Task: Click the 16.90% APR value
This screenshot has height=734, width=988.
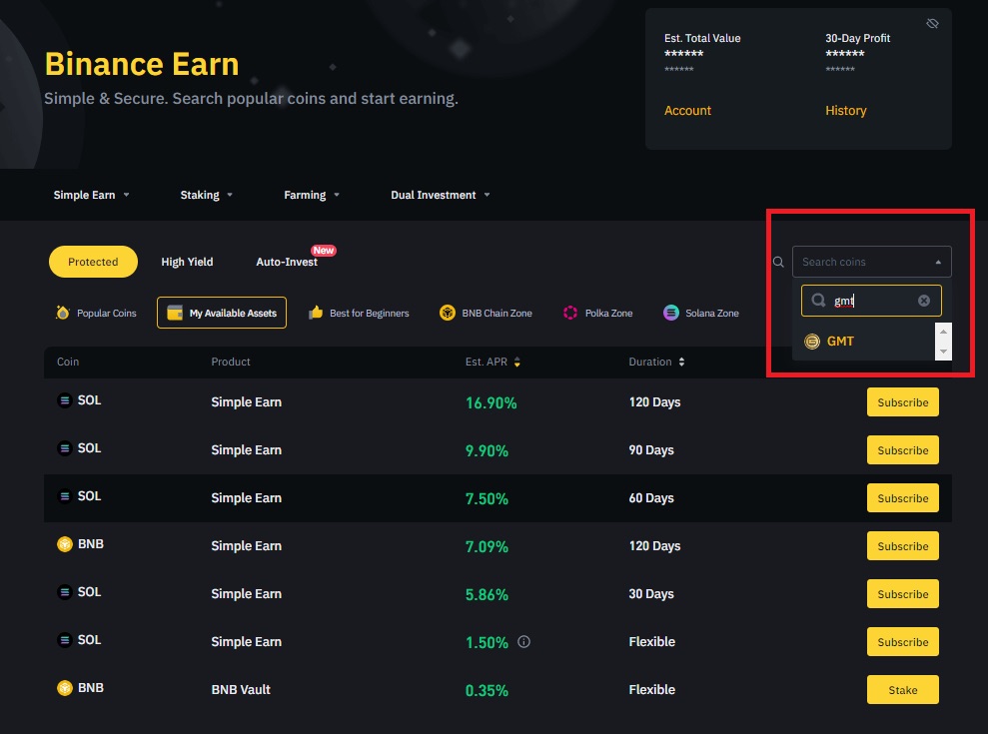Action: (x=491, y=402)
